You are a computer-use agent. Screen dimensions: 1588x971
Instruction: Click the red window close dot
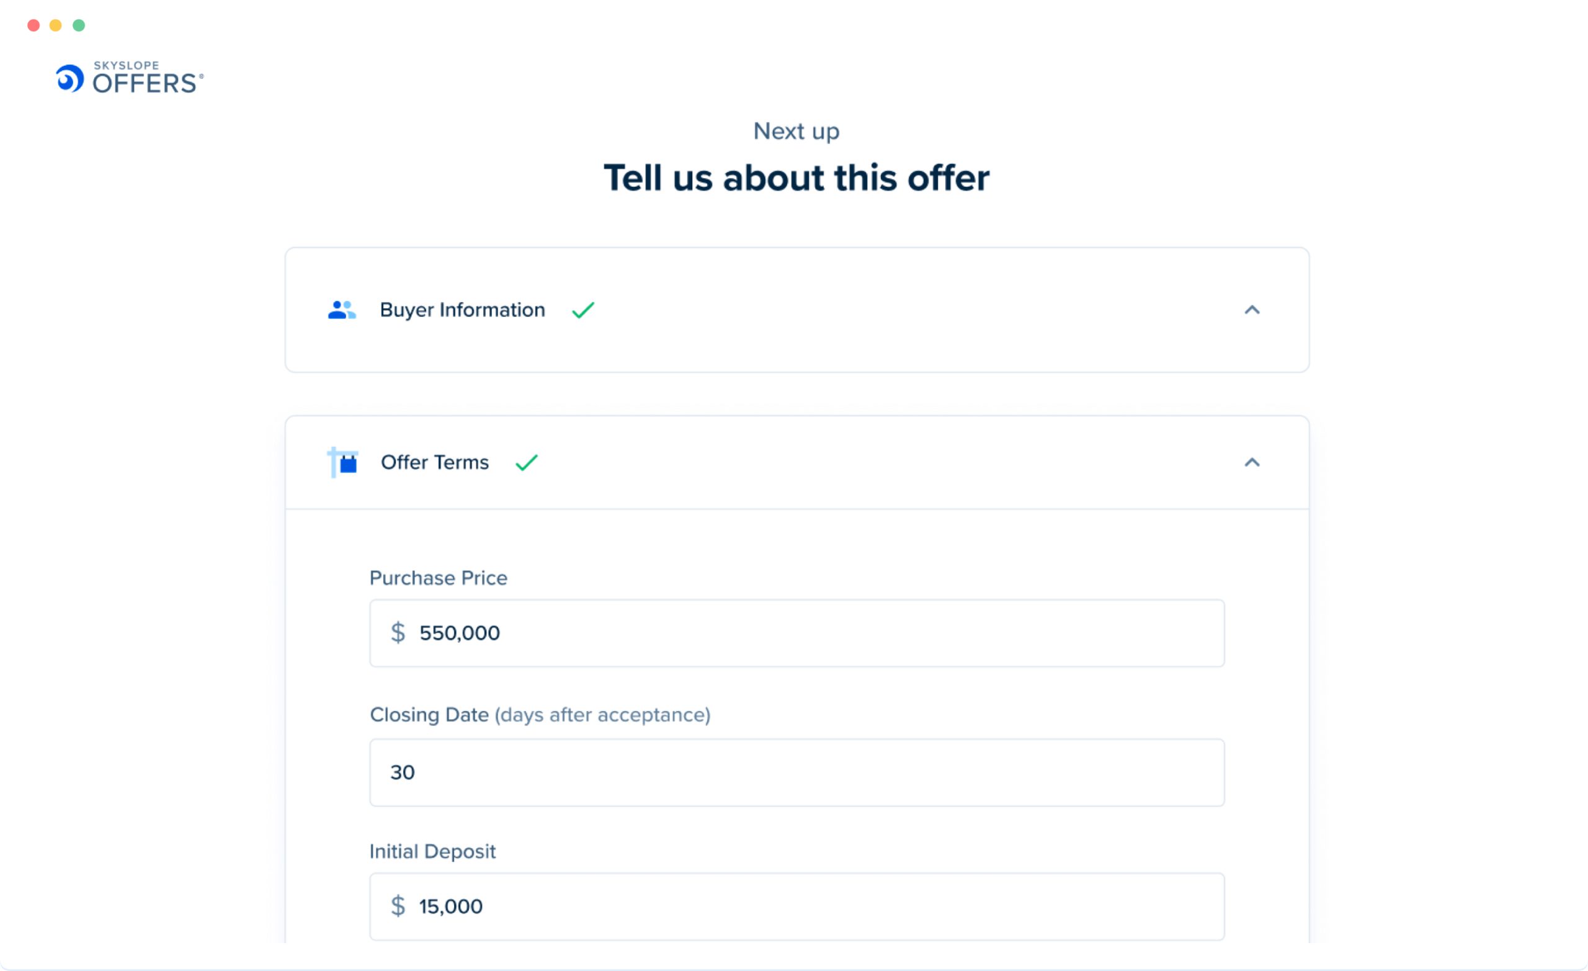tap(33, 25)
